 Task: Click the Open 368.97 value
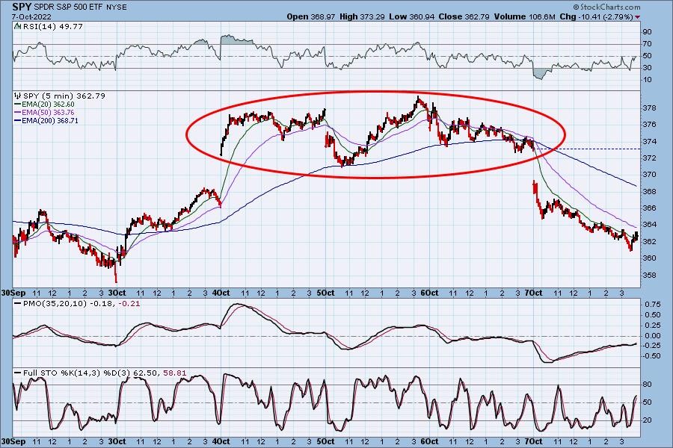311,16
